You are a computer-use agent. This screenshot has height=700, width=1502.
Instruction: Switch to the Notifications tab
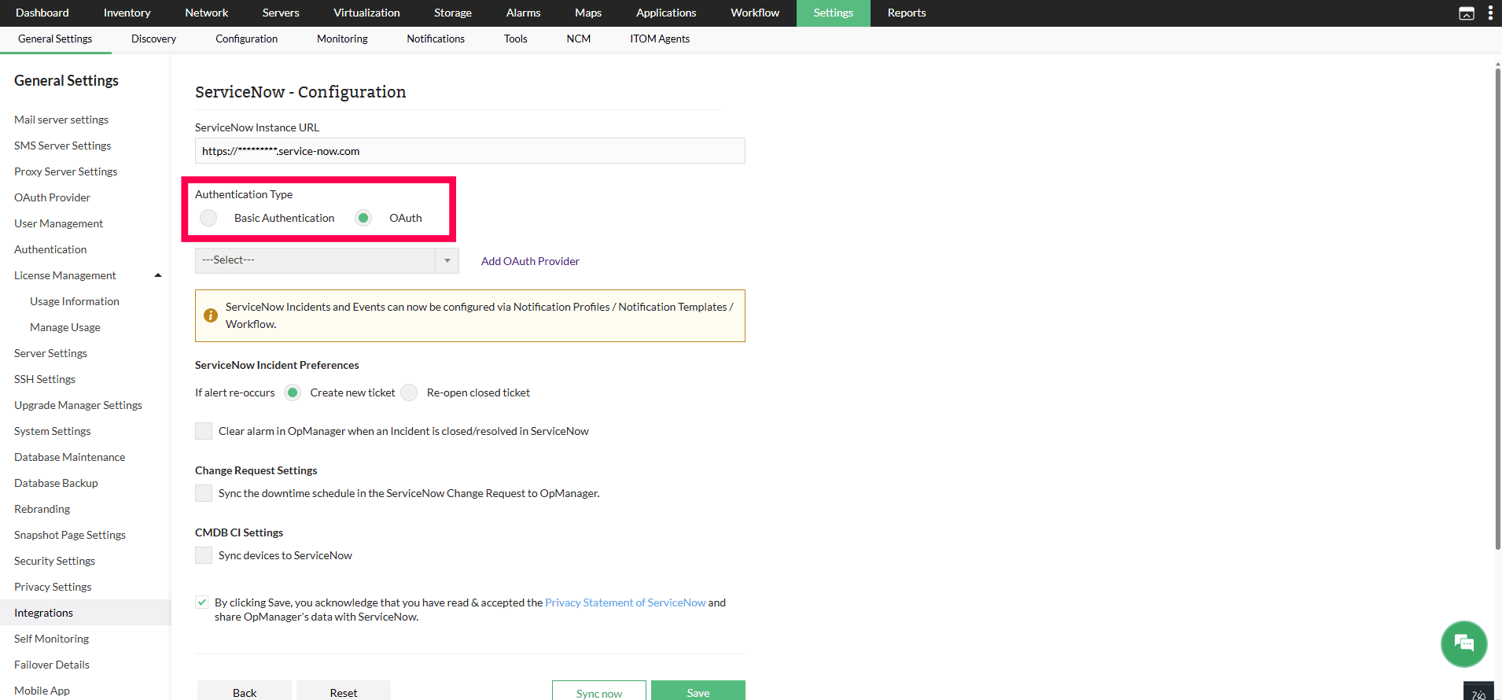[436, 39]
